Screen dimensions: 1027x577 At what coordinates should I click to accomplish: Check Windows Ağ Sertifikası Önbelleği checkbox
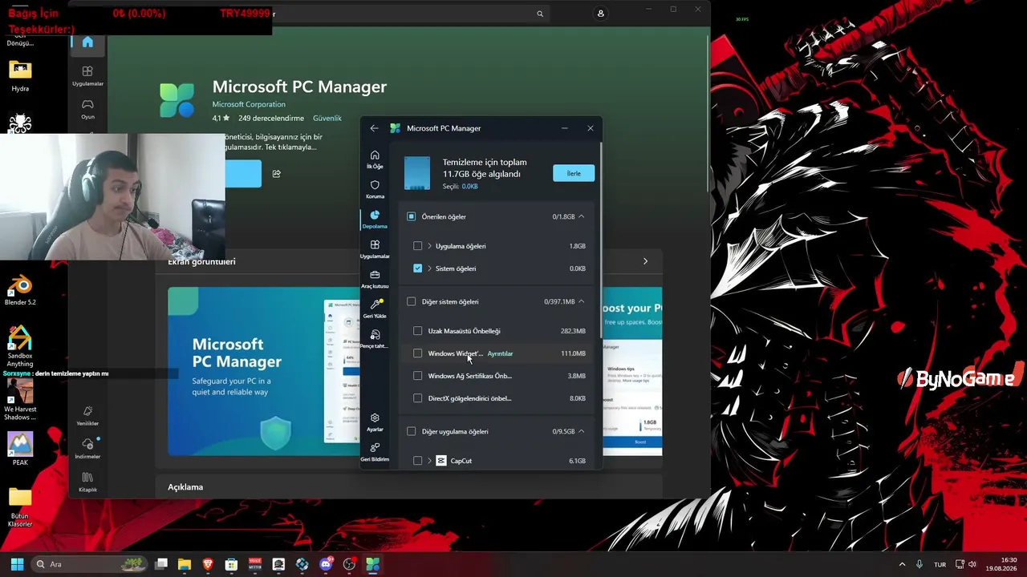[417, 376]
